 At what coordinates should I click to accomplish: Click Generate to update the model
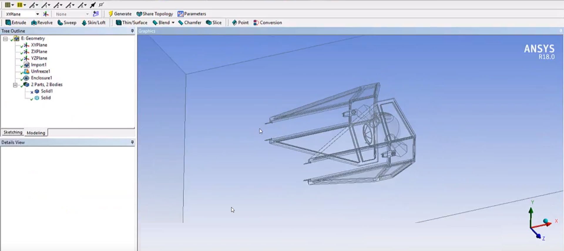[x=120, y=14]
